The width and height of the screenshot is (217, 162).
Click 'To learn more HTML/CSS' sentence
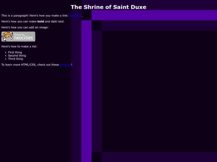pos(37,65)
